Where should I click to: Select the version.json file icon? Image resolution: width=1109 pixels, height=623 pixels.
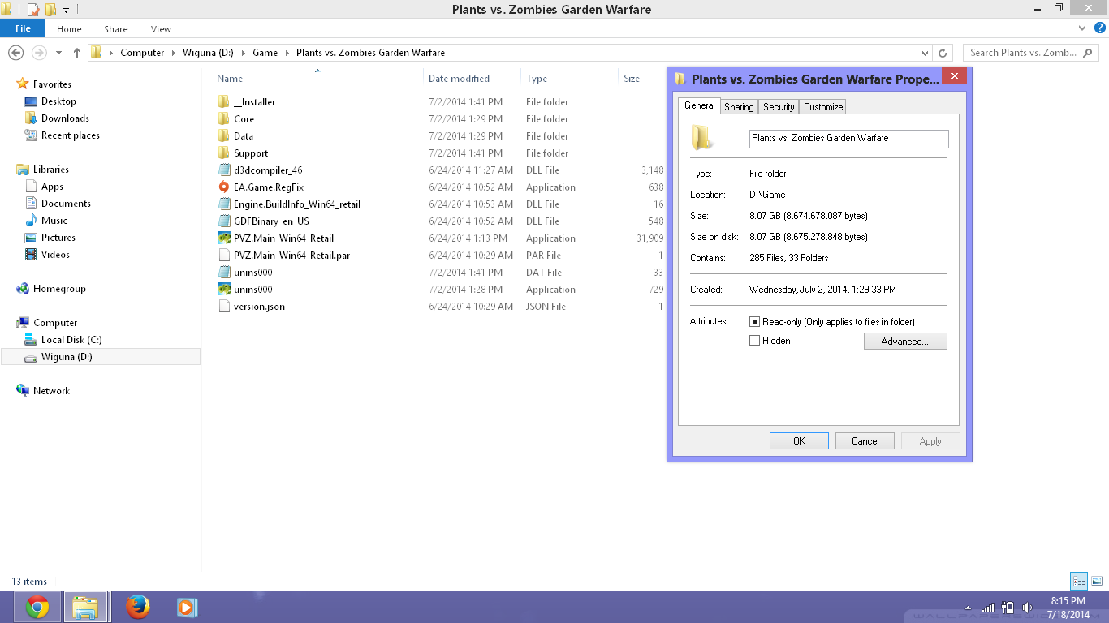(225, 307)
